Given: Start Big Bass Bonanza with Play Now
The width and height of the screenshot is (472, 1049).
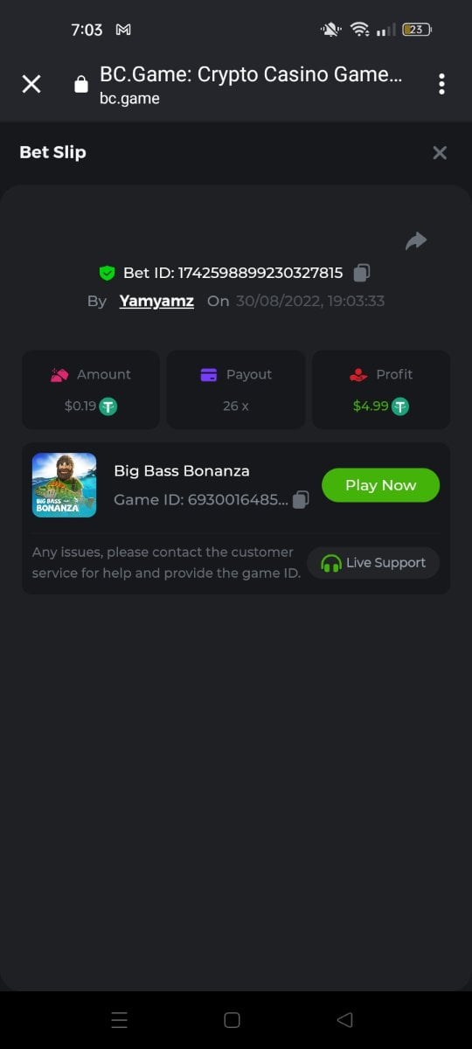Looking at the screenshot, I should coord(380,485).
